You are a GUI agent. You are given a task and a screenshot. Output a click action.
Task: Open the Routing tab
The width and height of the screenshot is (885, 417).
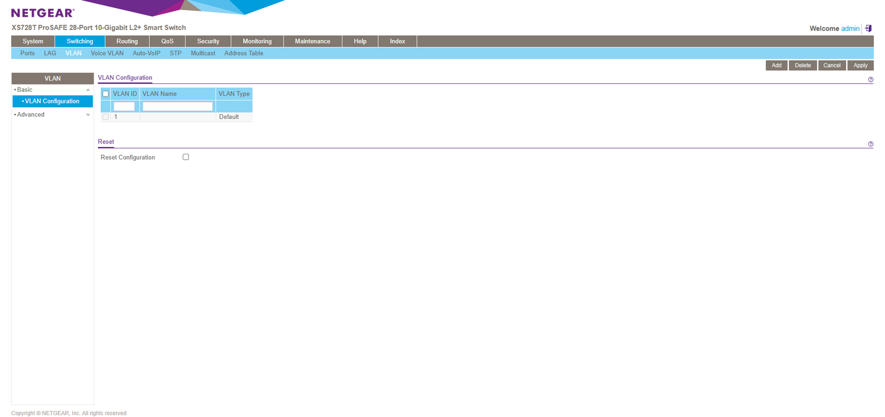pyautogui.click(x=127, y=41)
